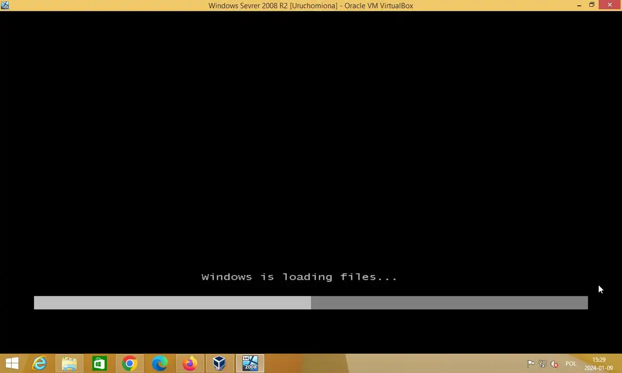Open File Explorer from taskbar

coord(69,363)
